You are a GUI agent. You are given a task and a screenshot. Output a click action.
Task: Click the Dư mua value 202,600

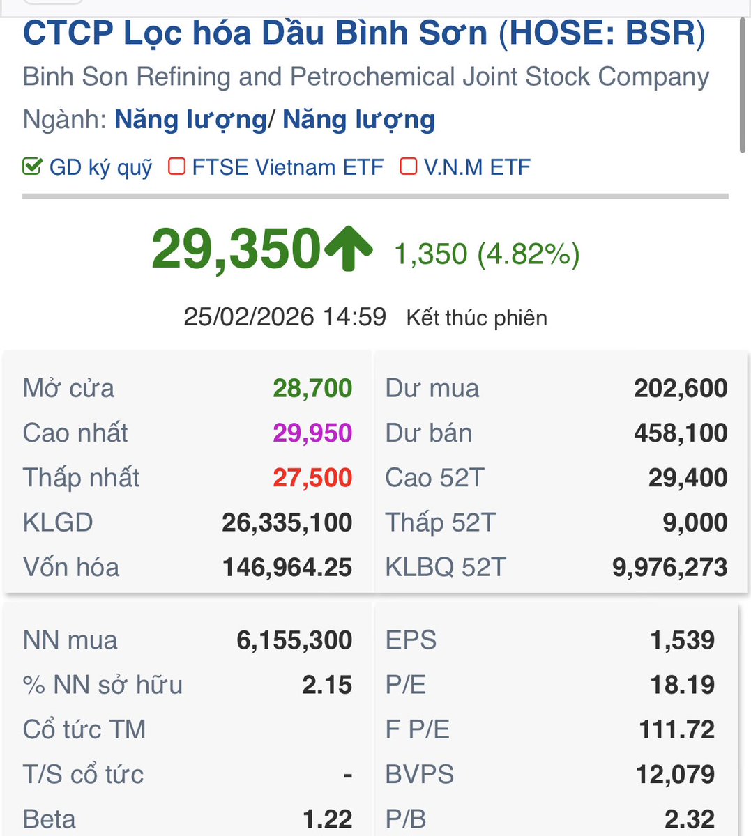coord(681,388)
